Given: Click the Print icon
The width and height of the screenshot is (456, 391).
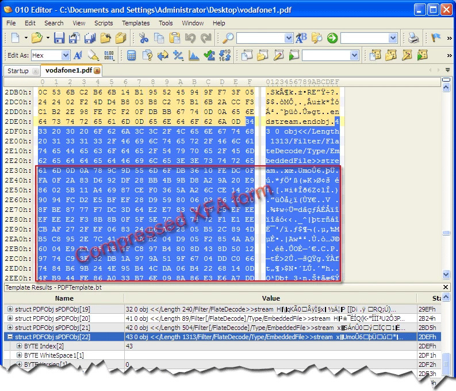Looking at the screenshot, I should pos(413,38).
